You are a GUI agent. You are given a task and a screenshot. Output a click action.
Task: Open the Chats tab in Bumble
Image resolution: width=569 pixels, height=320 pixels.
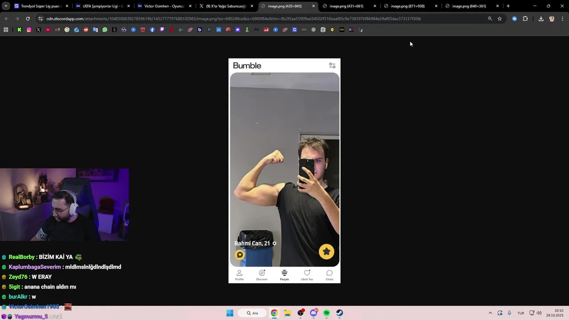click(x=329, y=275)
